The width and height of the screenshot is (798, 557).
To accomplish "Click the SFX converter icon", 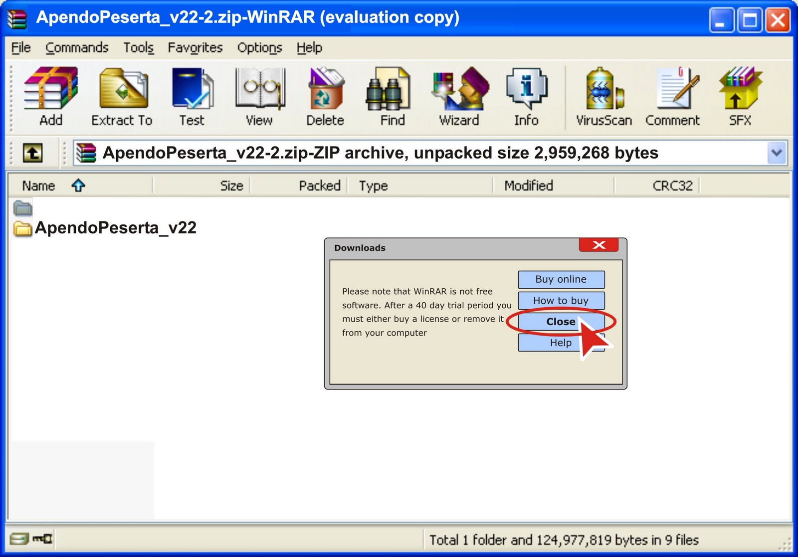I will pyautogui.click(x=740, y=96).
